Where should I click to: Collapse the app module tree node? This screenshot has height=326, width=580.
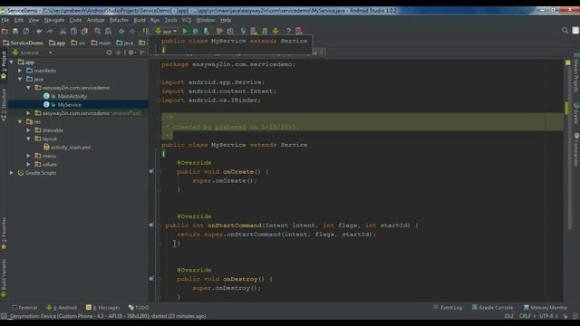(x=12, y=62)
